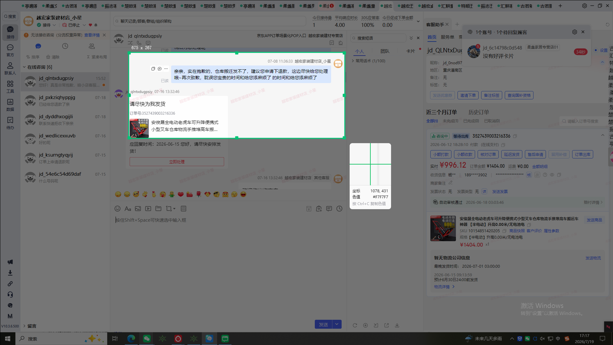
Task: Edit merchant note pencil icon
Action: coord(450,183)
